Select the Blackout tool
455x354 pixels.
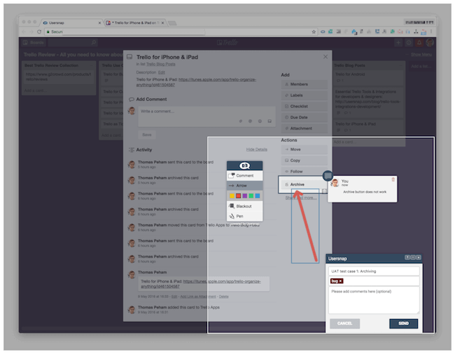click(244, 206)
